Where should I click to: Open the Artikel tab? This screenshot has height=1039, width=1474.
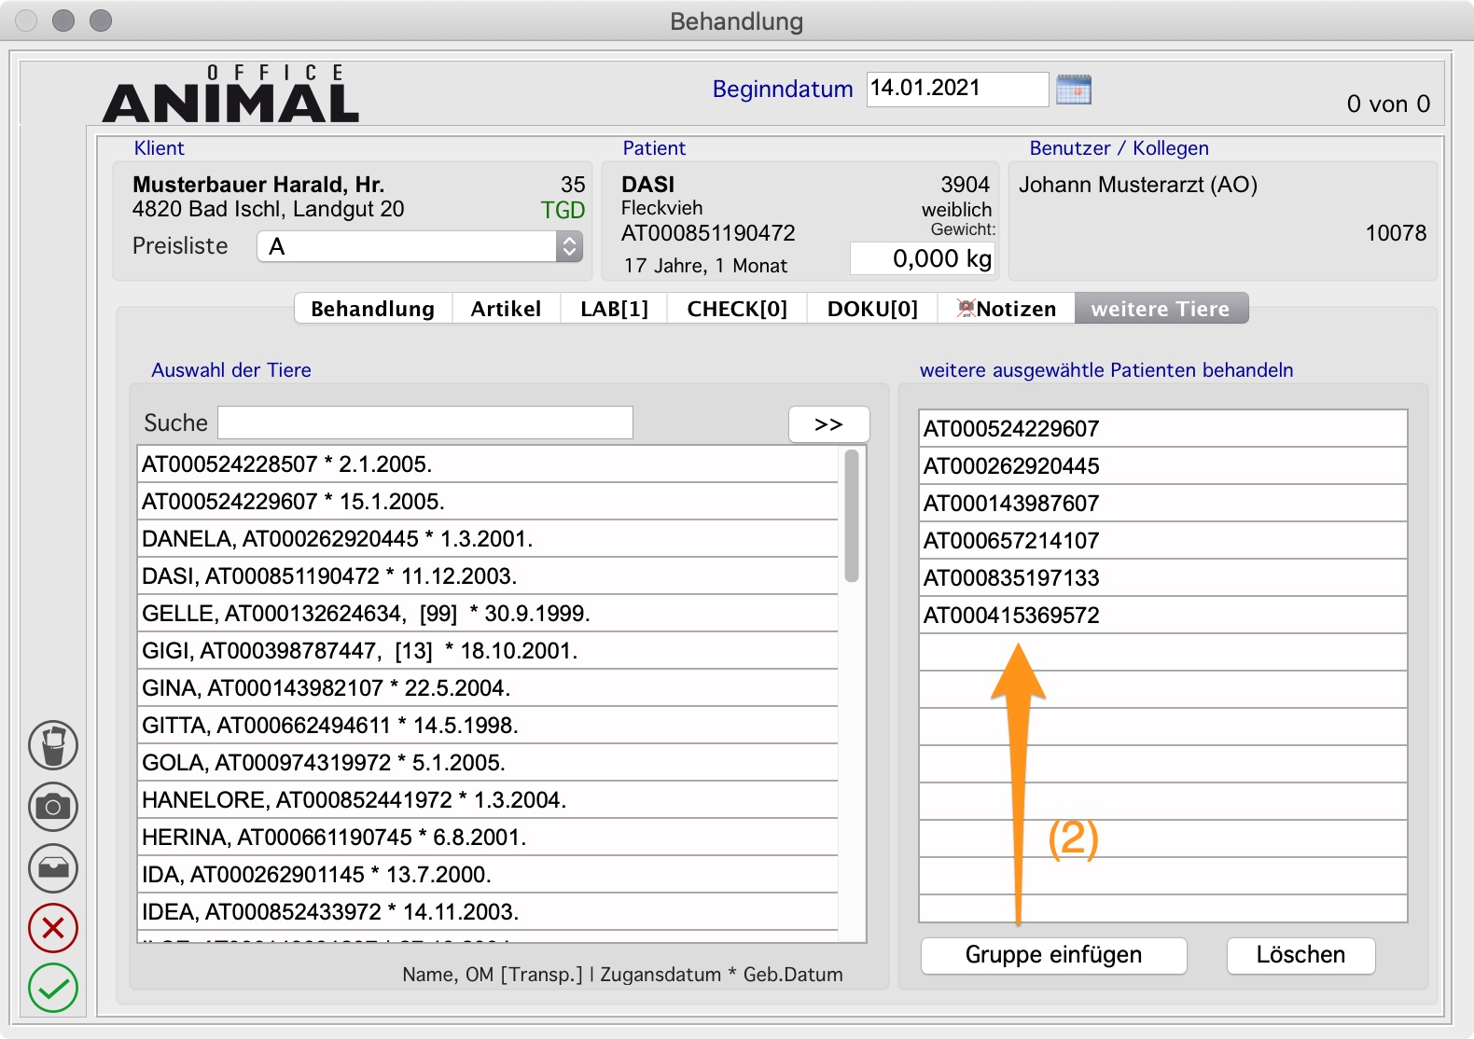[506, 309]
